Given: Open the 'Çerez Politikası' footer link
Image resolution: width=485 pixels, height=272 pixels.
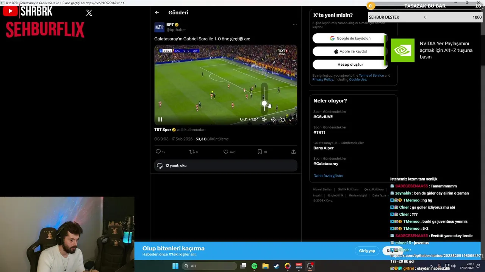Looking at the screenshot, I should pos(374,190).
